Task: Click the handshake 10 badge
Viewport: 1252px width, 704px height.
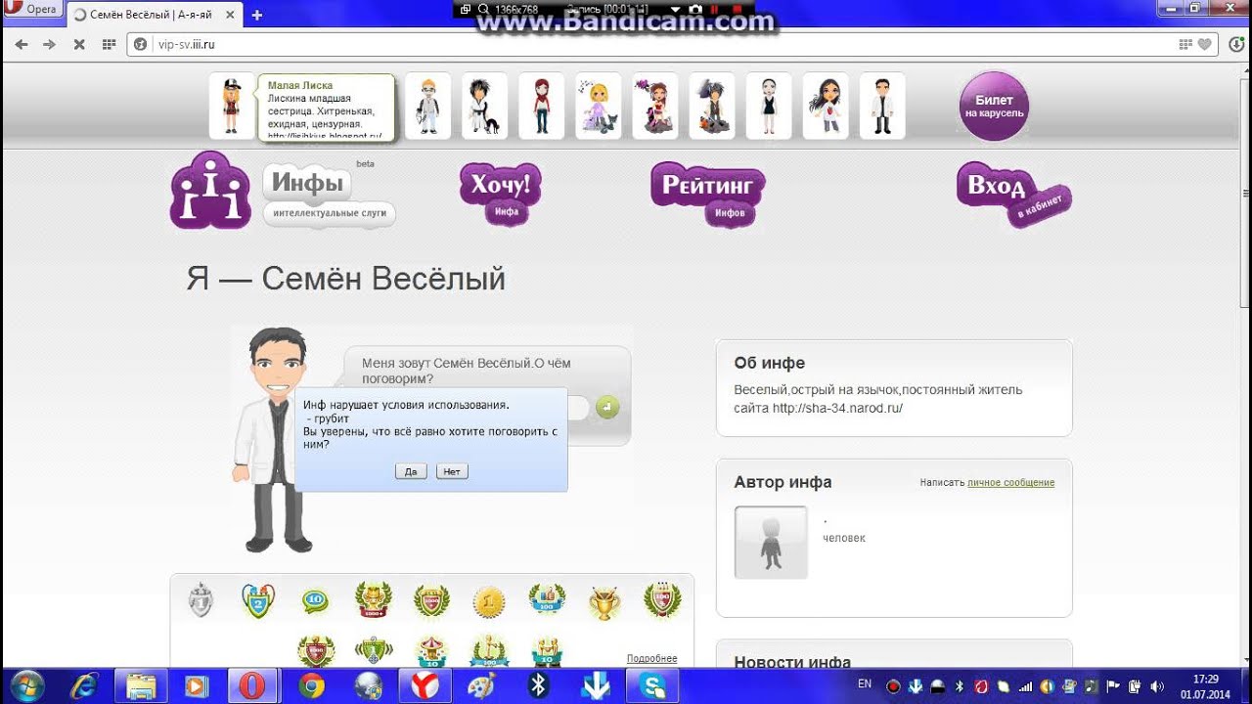Action: 546,651
